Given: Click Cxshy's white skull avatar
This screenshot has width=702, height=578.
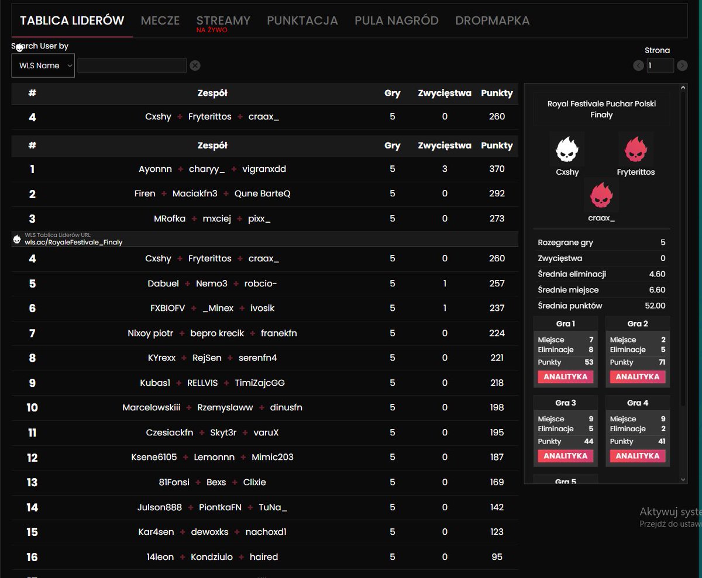Looking at the screenshot, I should (x=567, y=150).
